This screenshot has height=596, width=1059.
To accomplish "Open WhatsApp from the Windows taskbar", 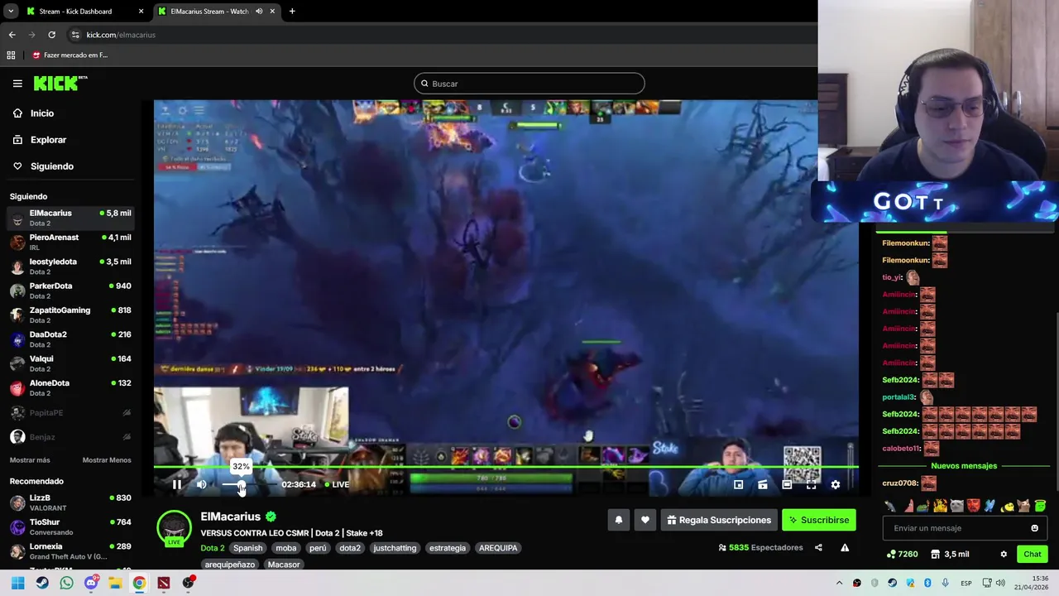I will 66,583.
